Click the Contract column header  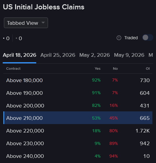tap(13, 68)
